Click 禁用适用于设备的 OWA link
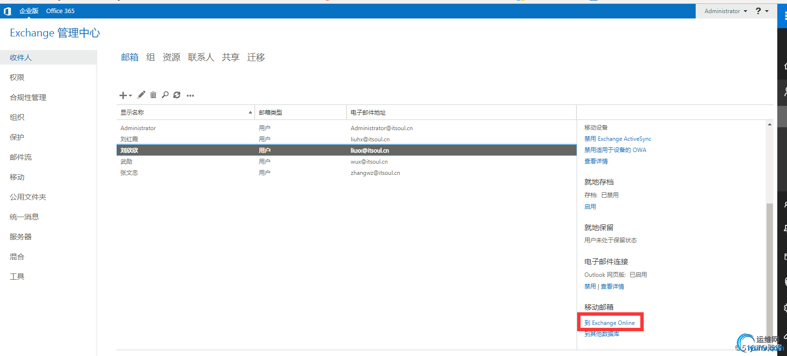The width and height of the screenshot is (787, 356). (x=615, y=150)
